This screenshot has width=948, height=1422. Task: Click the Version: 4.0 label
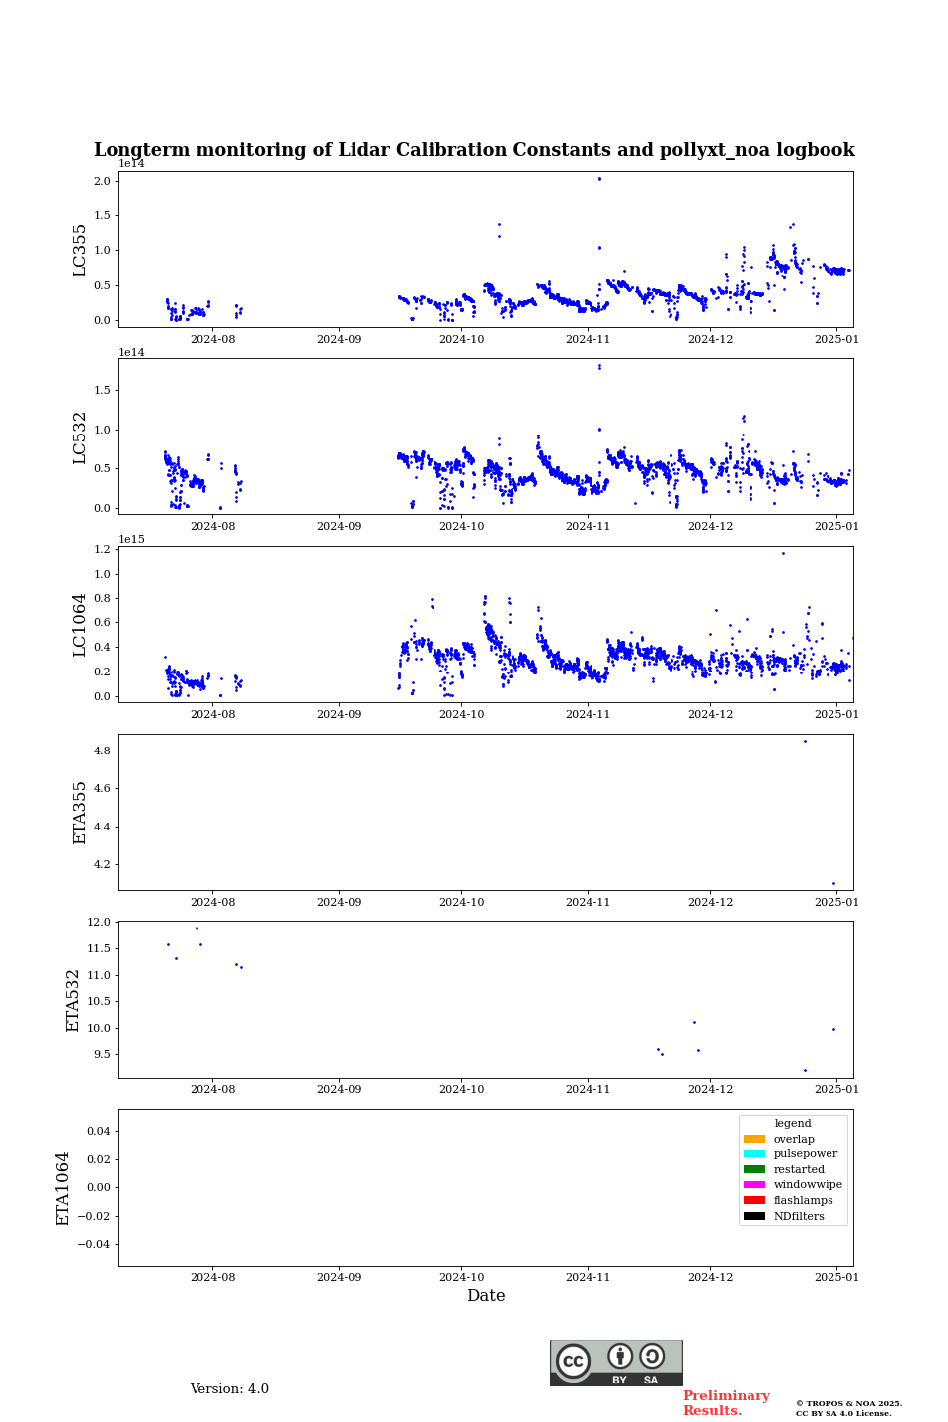(x=229, y=1389)
